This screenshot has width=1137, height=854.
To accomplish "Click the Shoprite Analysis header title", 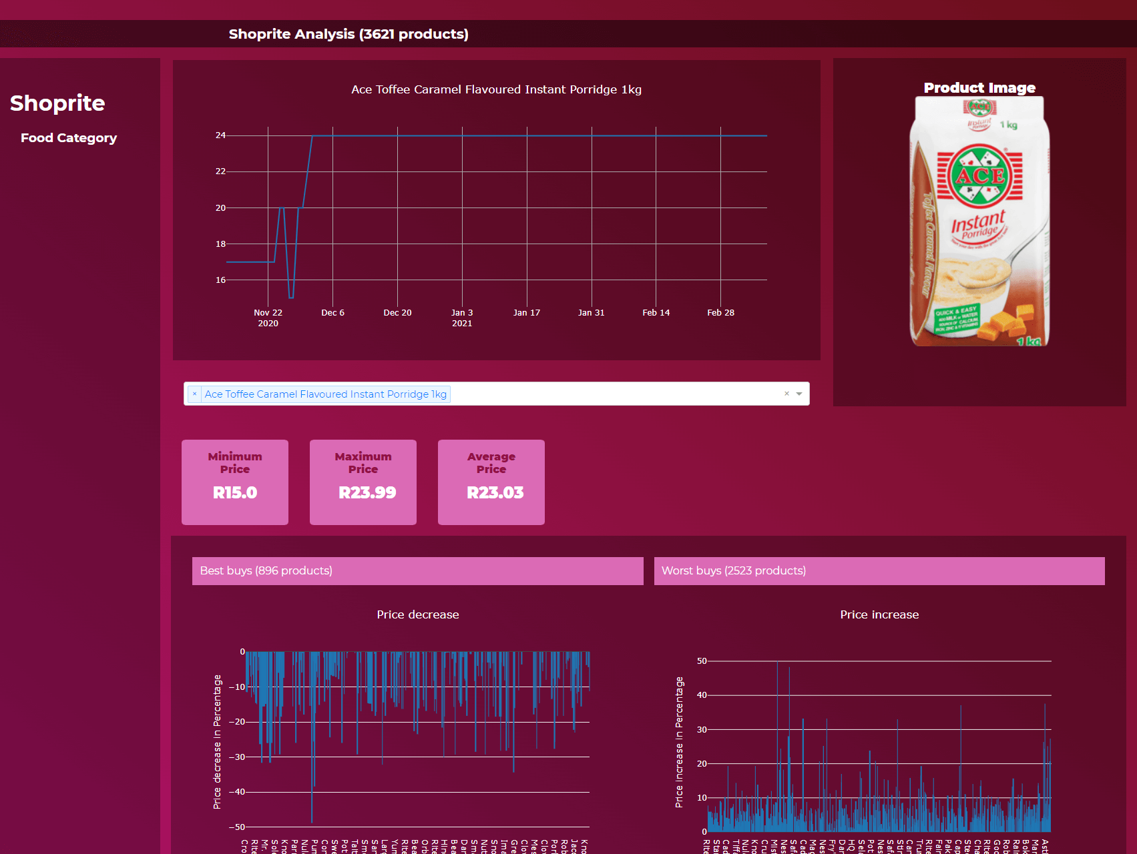I will click(x=349, y=34).
